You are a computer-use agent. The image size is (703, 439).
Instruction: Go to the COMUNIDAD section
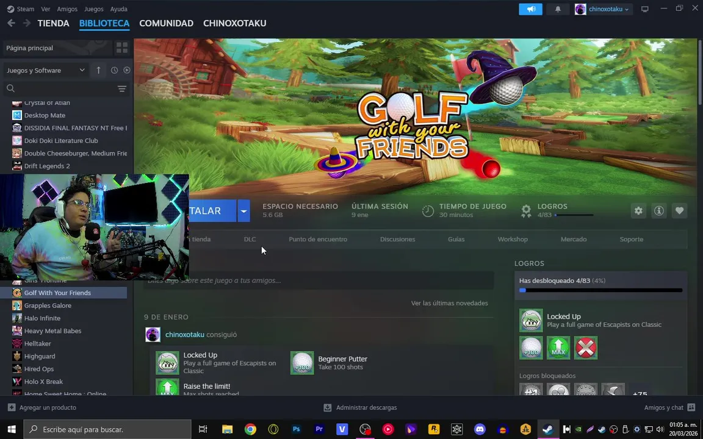pyautogui.click(x=167, y=23)
